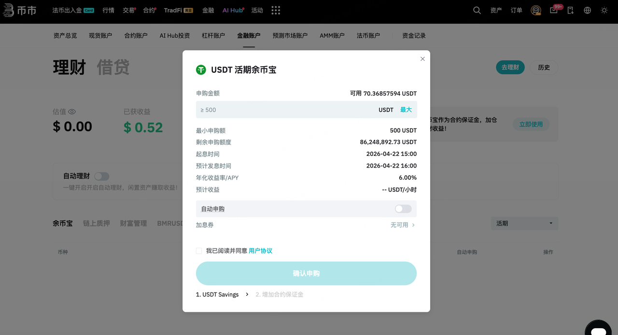Click the 历史 button

coord(544,67)
